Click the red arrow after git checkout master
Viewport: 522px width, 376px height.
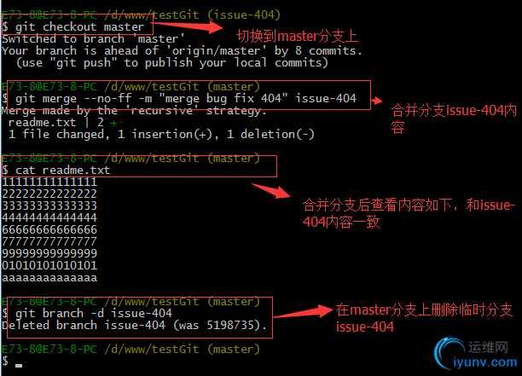pyautogui.click(x=188, y=26)
